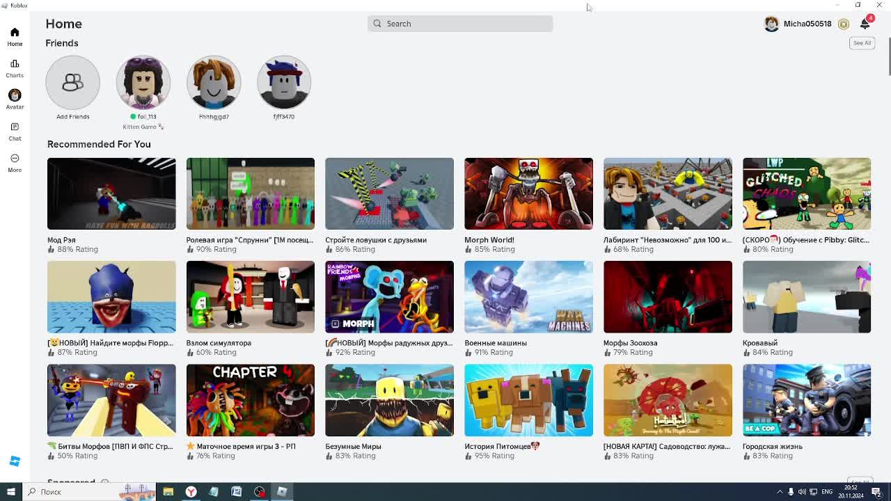This screenshot has width=891, height=501.
Task: Open the 'Морфы Зоохоза' thumbnail
Action: pyautogui.click(x=668, y=297)
